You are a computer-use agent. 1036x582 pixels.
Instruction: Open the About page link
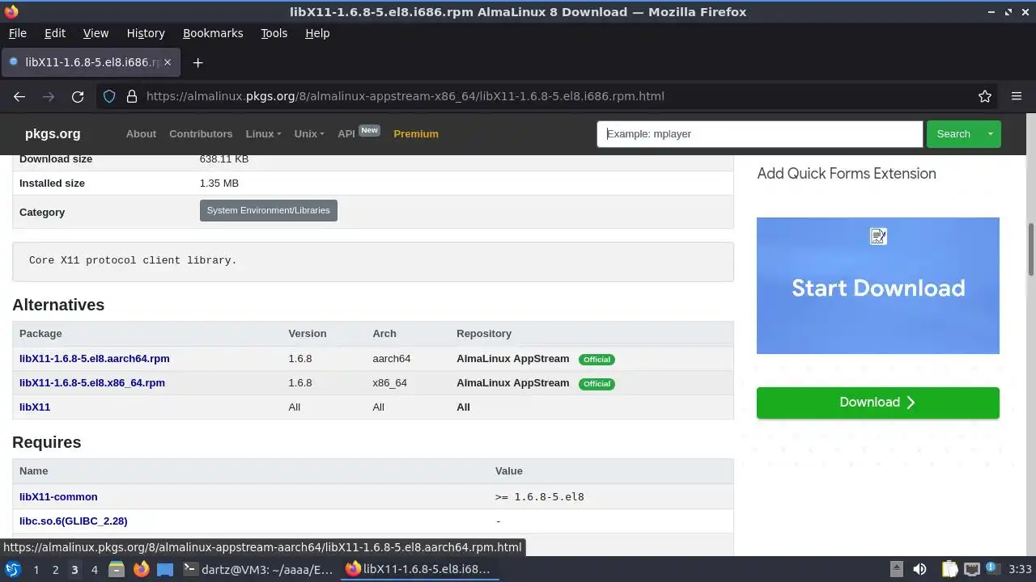(141, 134)
